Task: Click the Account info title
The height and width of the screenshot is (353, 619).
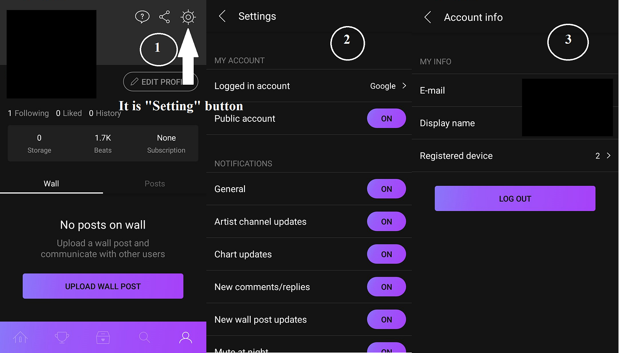Action: click(x=473, y=17)
